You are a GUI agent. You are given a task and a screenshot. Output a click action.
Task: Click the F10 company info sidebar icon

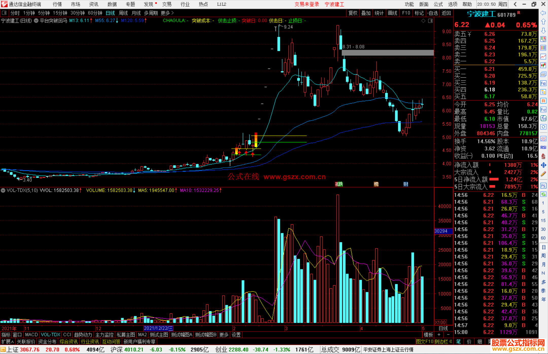click(x=543, y=83)
